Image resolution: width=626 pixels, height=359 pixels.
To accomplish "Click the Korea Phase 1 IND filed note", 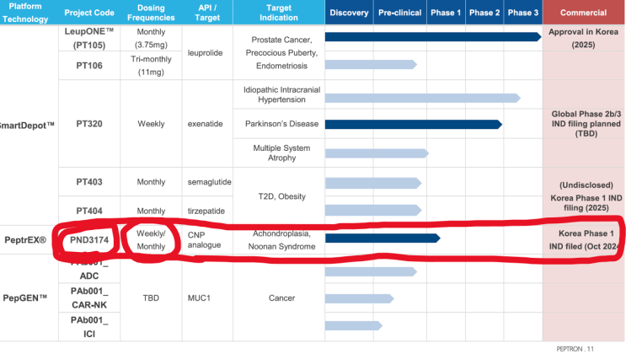I will pos(586,240).
